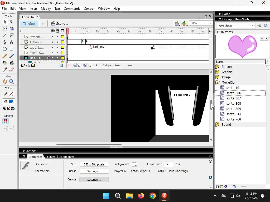Open the Commands menu
The width and height of the screenshot is (270, 202).
point(72,9)
